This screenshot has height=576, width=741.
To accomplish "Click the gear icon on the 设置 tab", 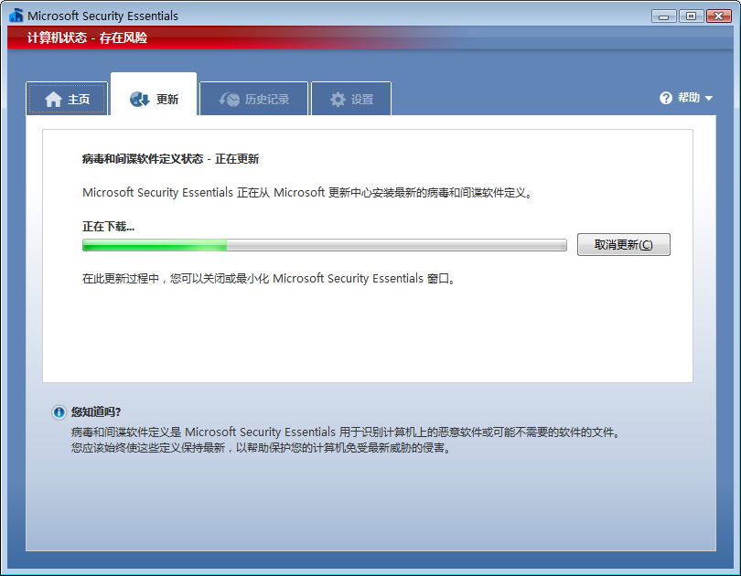I will tap(338, 99).
